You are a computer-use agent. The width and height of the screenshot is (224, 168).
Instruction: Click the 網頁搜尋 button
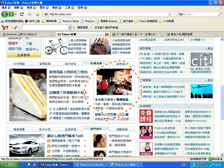tap(83, 27)
